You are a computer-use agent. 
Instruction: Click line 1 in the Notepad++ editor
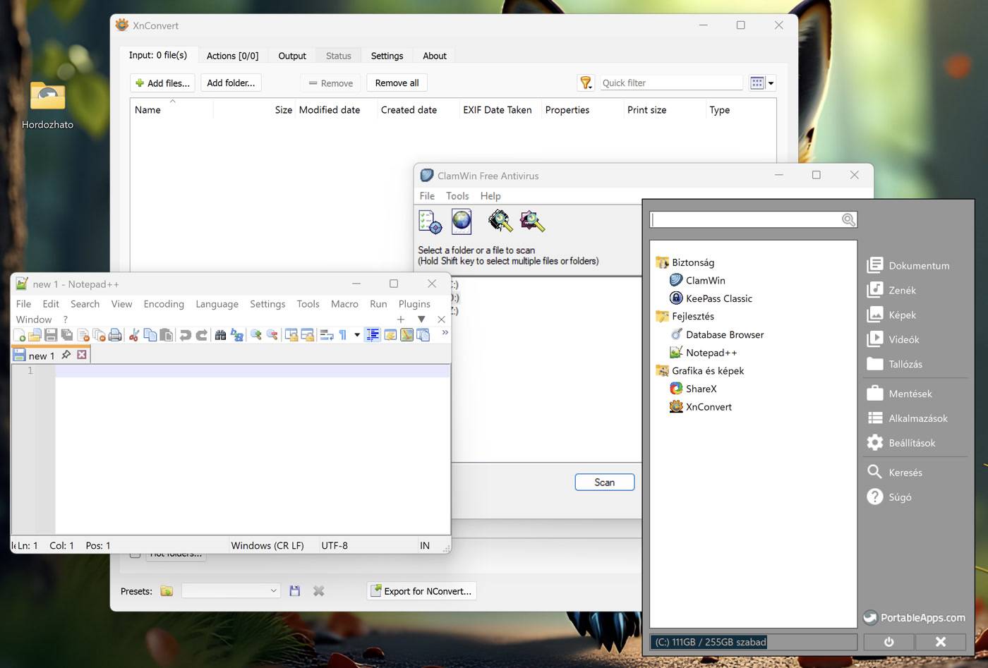(253, 371)
